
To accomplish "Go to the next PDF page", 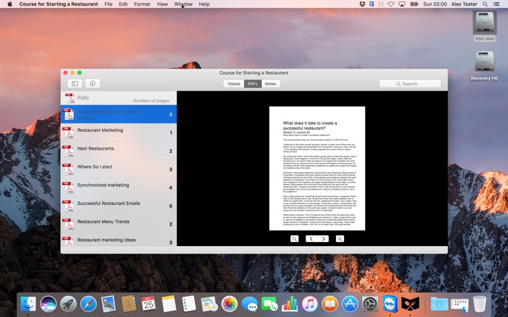I will click(323, 239).
